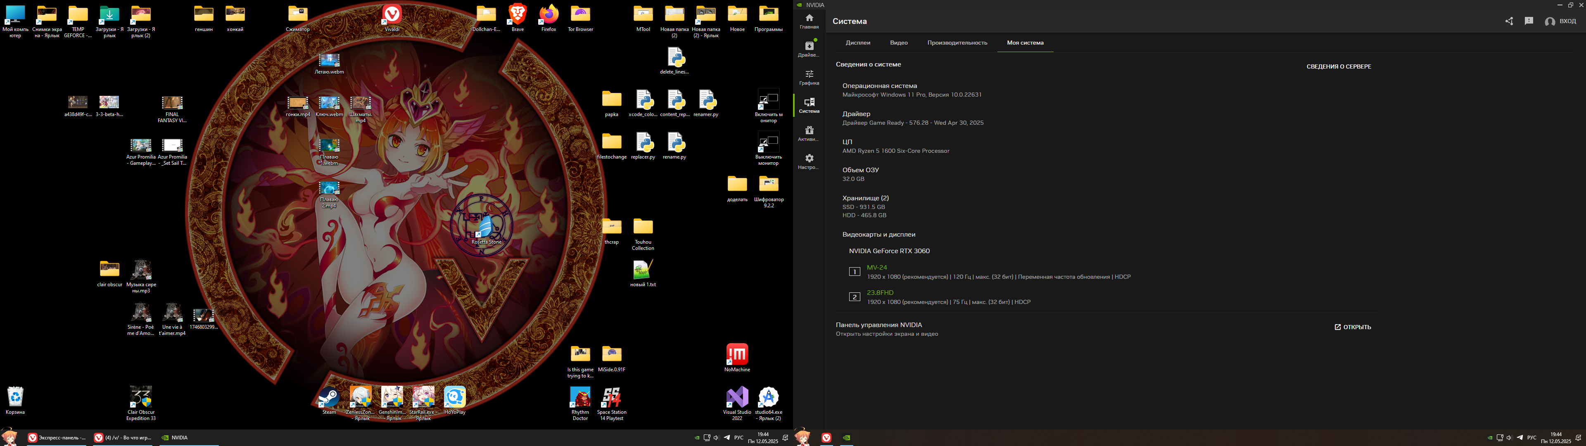The height and width of the screenshot is (446, 1586).
Task: Switch to the Видео tab
Action: pyautogui.click(x=898, y=43)
